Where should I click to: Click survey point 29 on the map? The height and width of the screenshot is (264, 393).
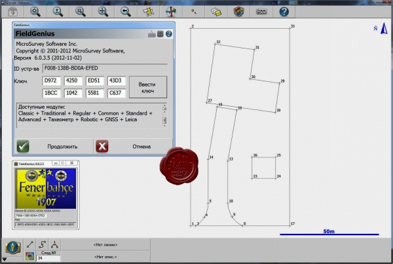(280, 83)
